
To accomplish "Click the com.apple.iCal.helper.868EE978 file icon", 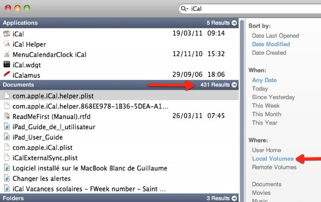I will pyautogui.click(x=7, y=106).
